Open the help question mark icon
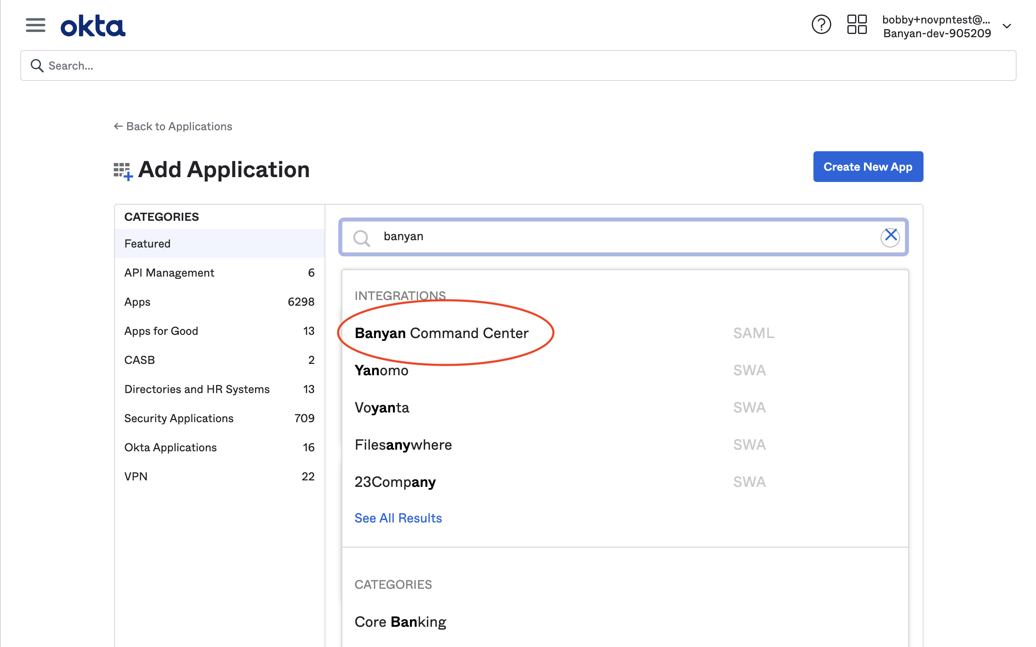Screen dimensions: 1036x647 pos(821,25)
